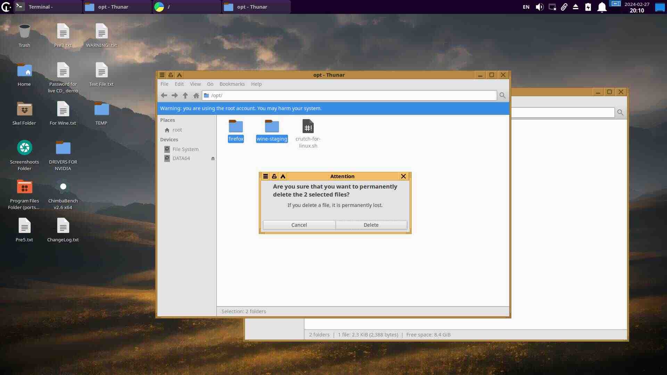
Task: Open notifications bell in system tray
Action: click(602, 7)
